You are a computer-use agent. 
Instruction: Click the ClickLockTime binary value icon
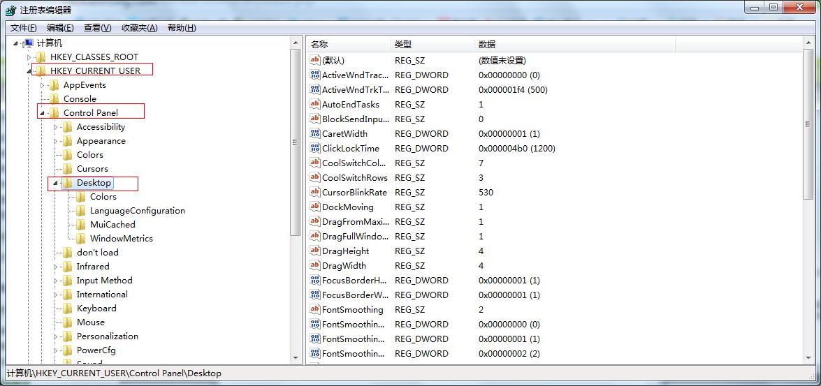[314, 149]
